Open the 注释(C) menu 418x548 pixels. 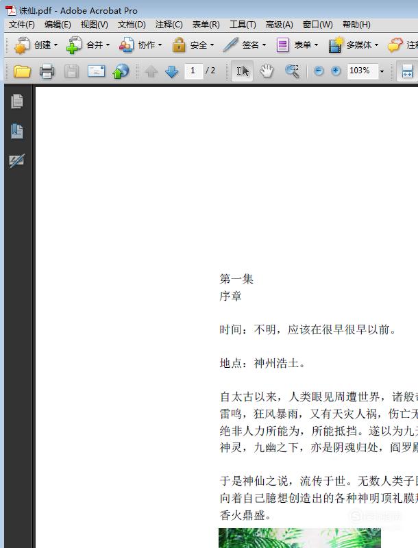point(169,25)
